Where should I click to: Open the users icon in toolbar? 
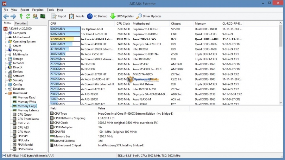(35, 16)
